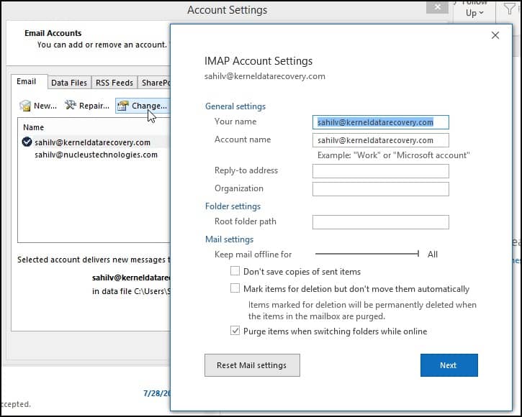This screenshot has height=417, width=522.
Task: Select the Email tab
Action: coord(27,82)
